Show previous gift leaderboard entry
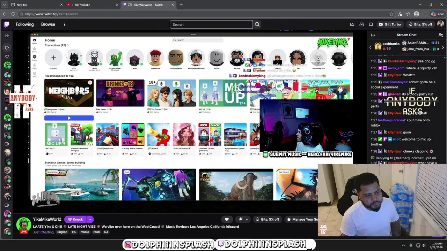This screenshot has height=251, width=447. [370, 47]
